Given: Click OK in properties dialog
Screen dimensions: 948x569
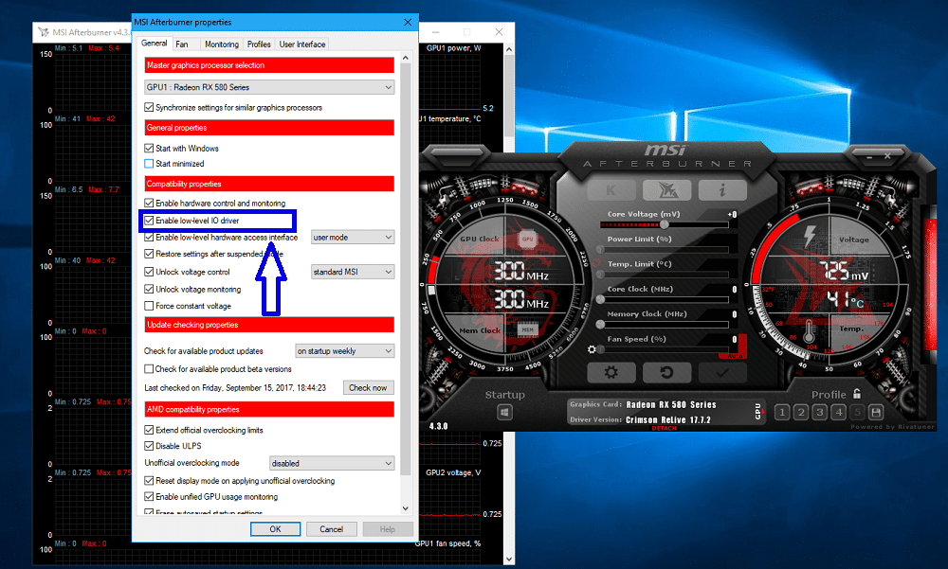Looking at the screenshot, I should pos(275,529).
